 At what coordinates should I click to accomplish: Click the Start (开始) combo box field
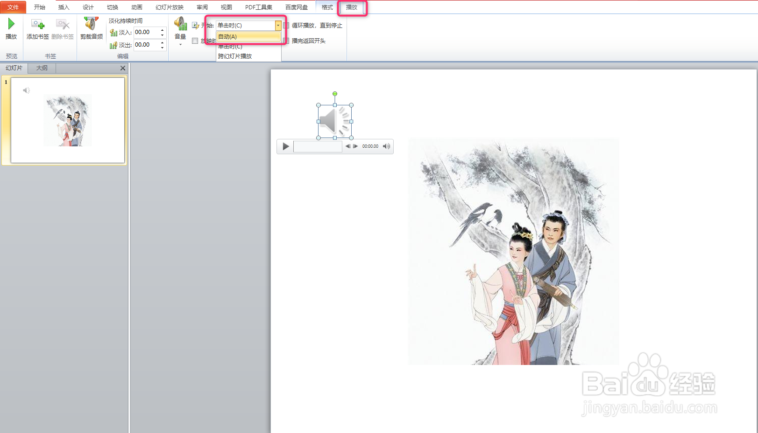click(x=245, y=25)
